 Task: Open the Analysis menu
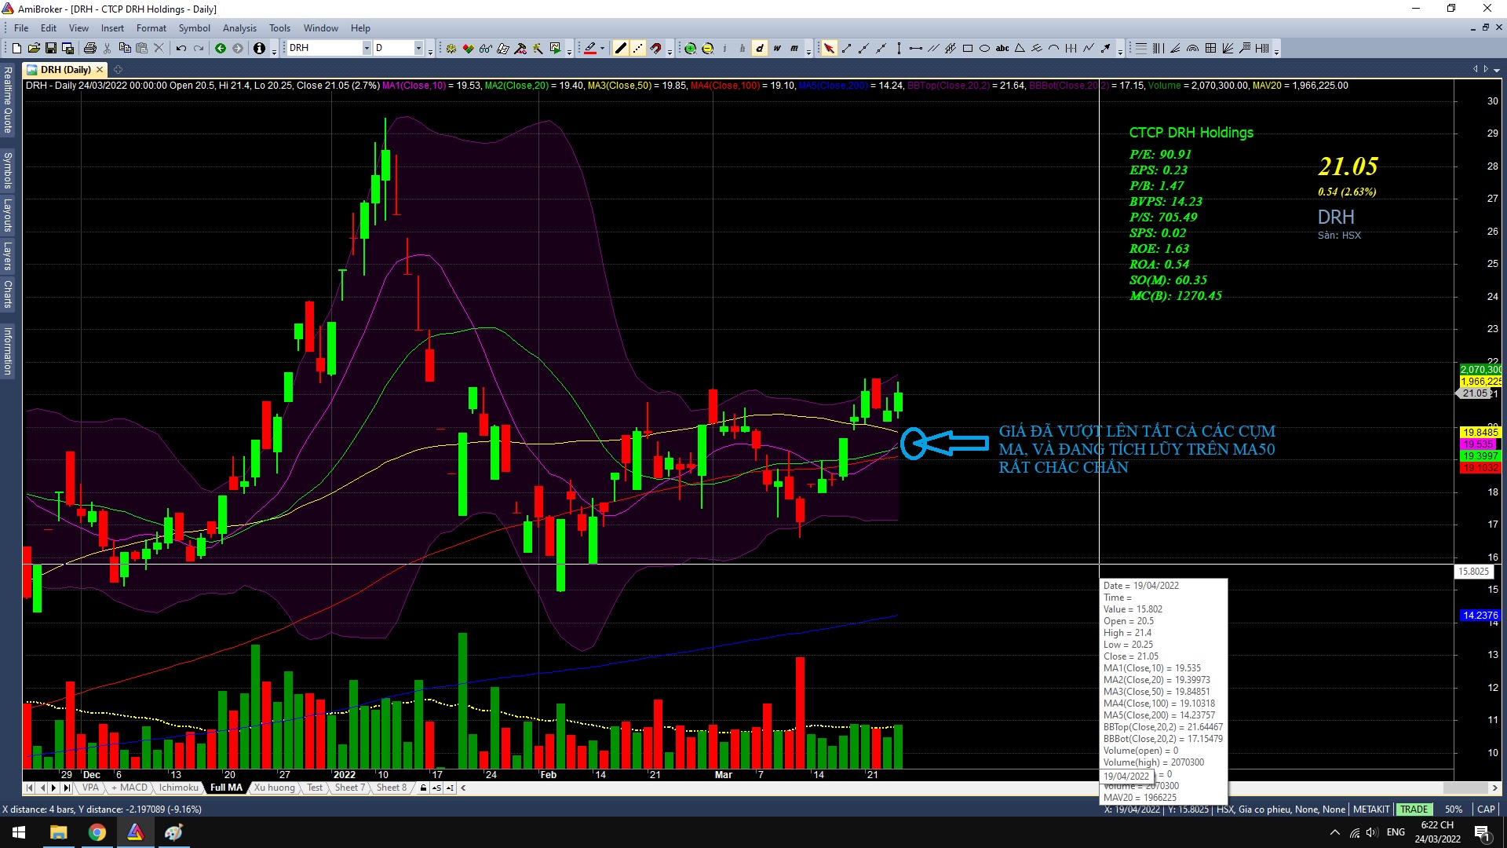tap(239, 28)
